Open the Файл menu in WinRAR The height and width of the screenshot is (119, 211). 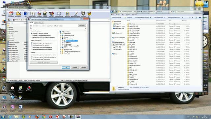click(x=9, y=10)
